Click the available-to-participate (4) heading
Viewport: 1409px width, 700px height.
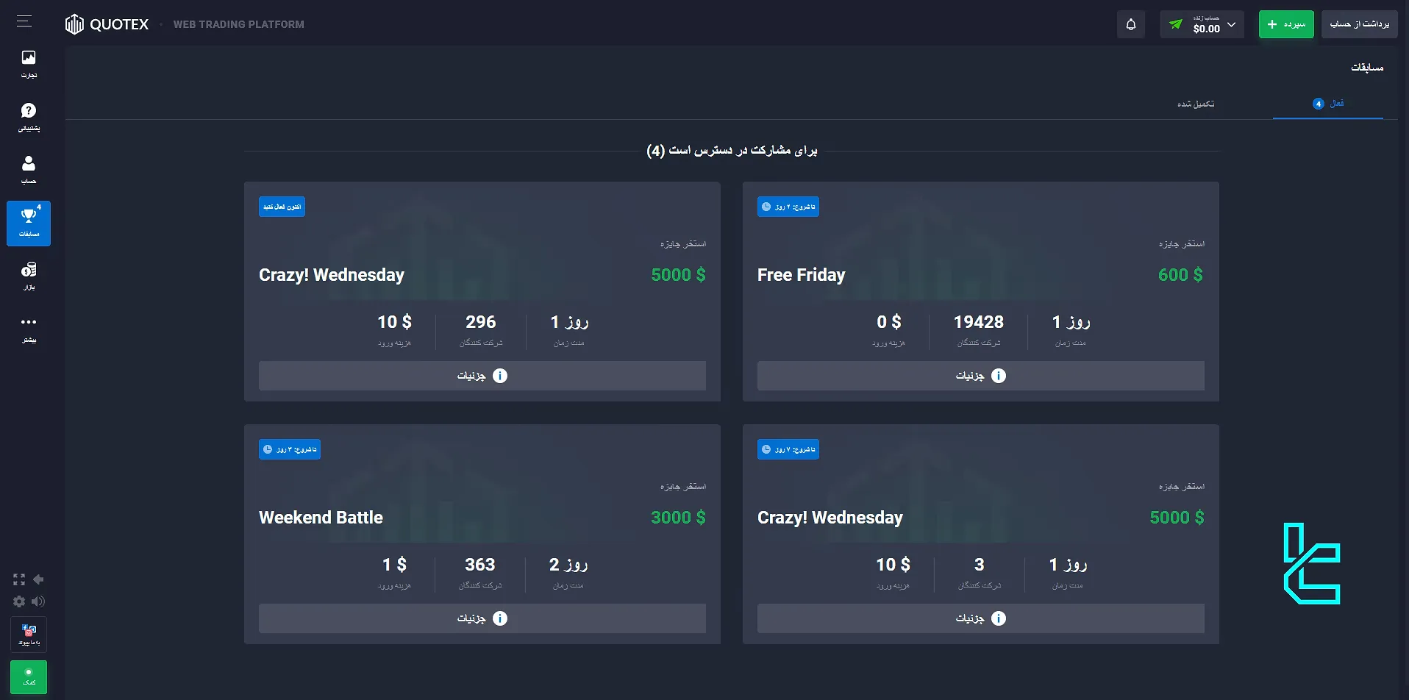[732, 151]
